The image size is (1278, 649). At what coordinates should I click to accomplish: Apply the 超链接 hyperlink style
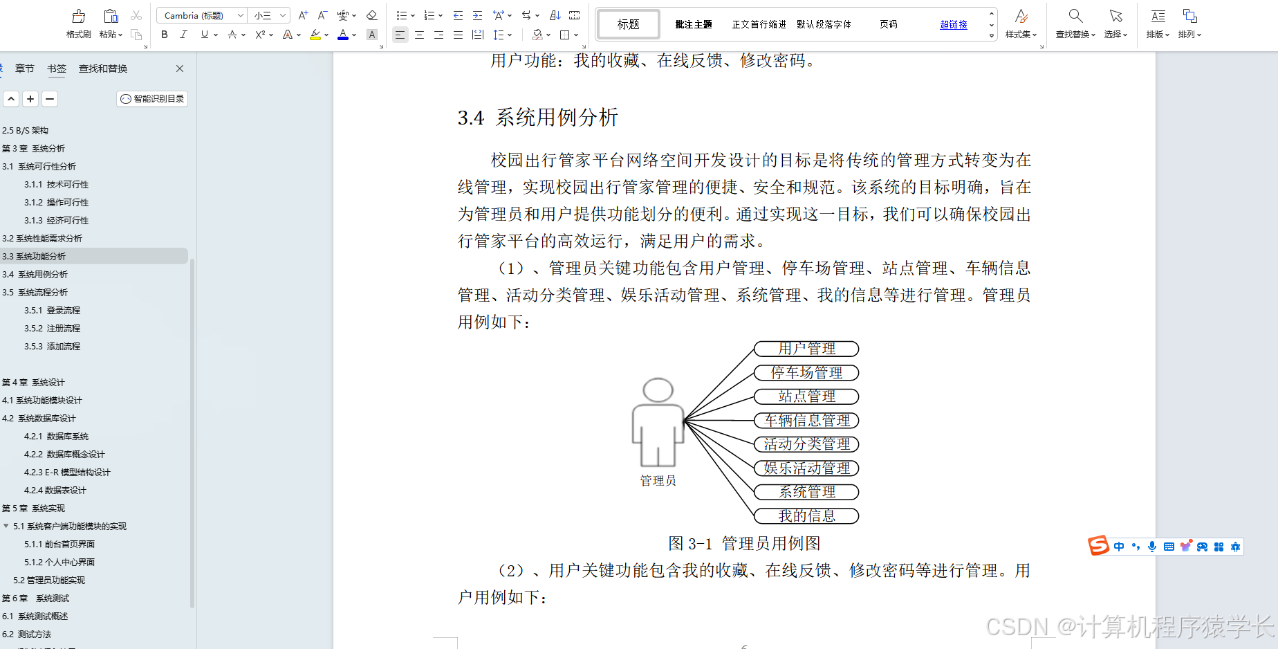coord(954,24)
